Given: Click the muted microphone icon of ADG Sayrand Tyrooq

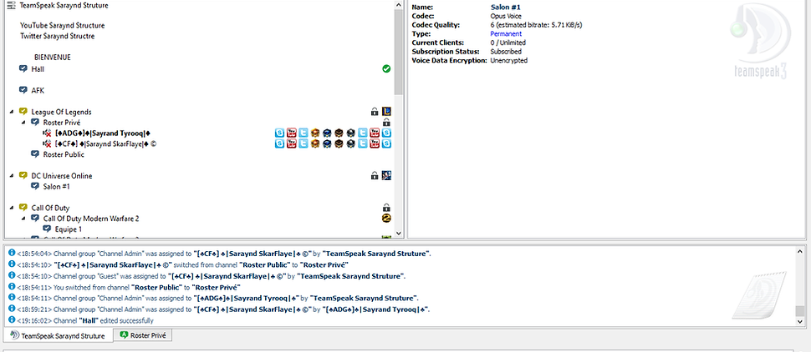Looking at the screenshot, I should 47,133.
